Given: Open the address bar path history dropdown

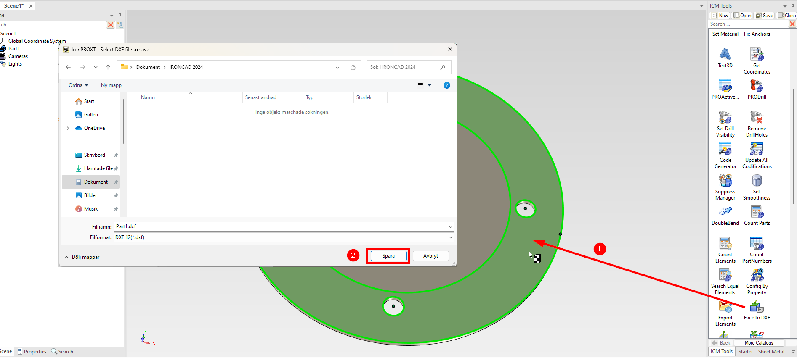Looking at the screenshot, I should (x=337, y=67).
